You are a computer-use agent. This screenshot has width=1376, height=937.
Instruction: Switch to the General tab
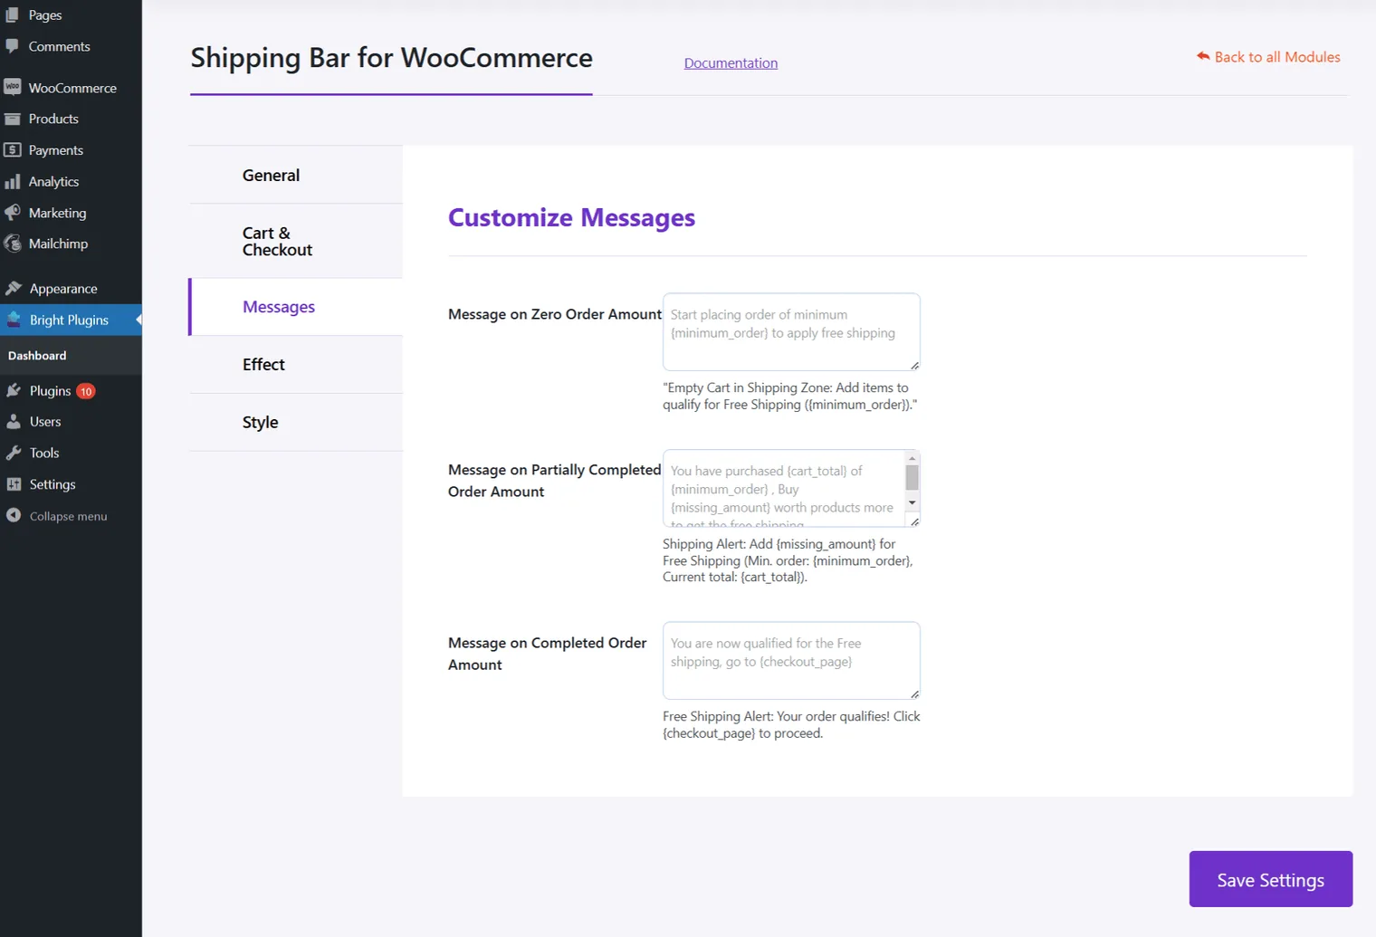click(x=295, y=175)
